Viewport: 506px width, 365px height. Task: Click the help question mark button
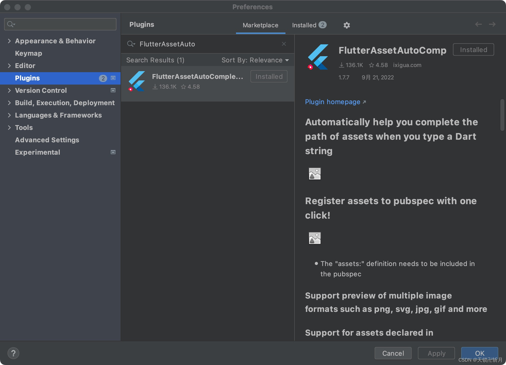tap(13, 353)
